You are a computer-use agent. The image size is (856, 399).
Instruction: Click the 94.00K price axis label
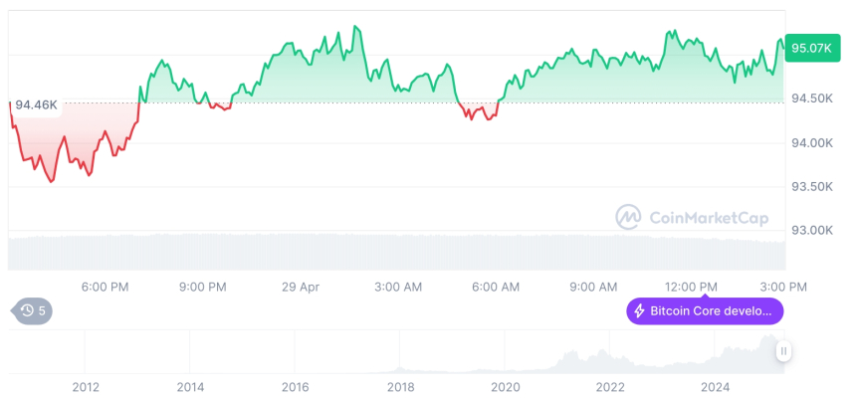(811, 143)
